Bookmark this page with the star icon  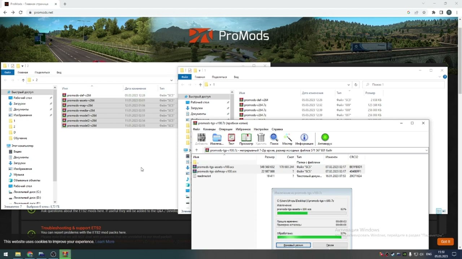[424, 12]
